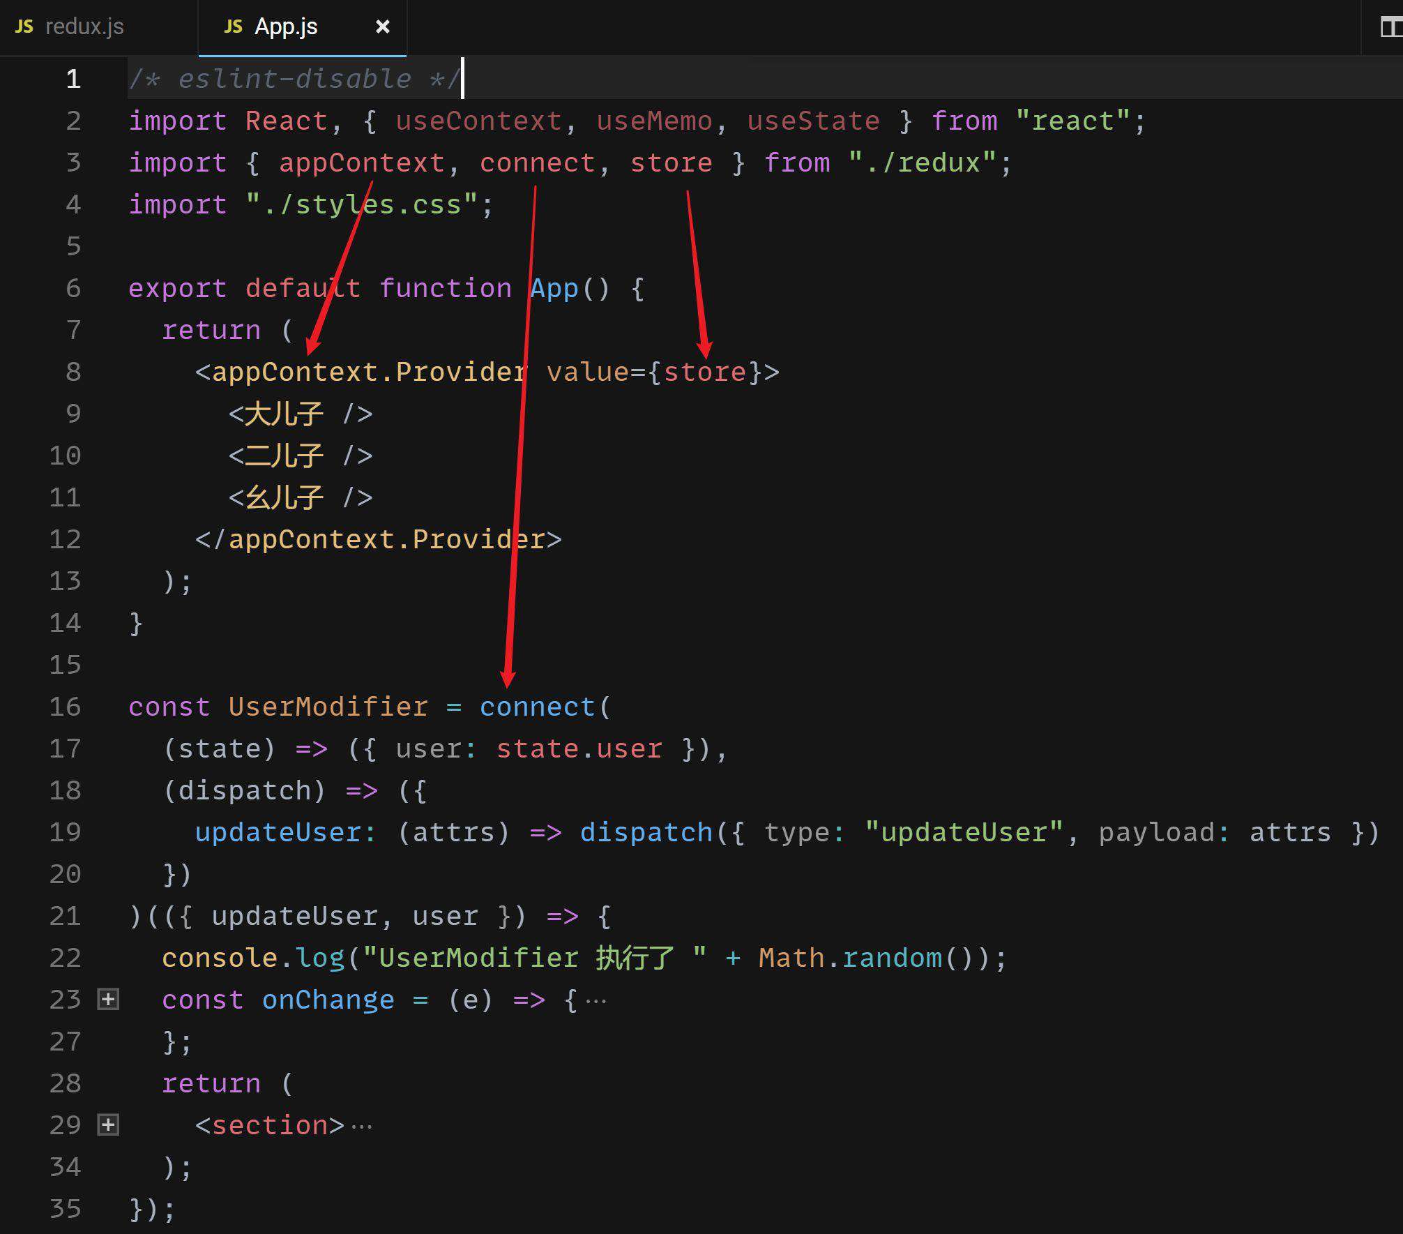
Task: Click the "react" module string
Action: (1073, 121)
